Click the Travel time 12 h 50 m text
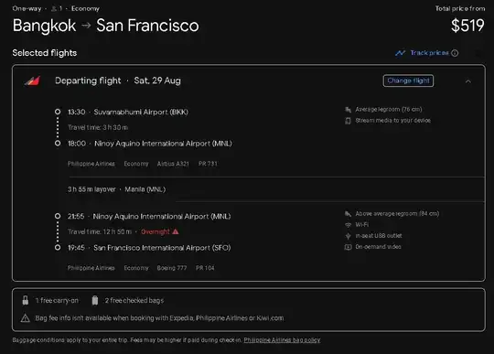Screen dimensions: 494x354 coord(100,231)
